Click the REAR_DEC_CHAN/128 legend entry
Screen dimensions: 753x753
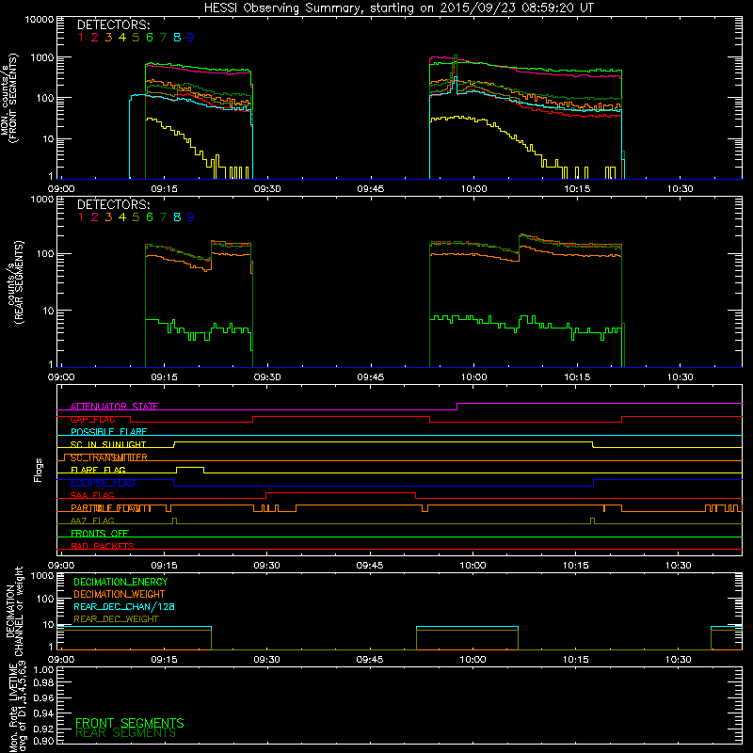(124, 606)
